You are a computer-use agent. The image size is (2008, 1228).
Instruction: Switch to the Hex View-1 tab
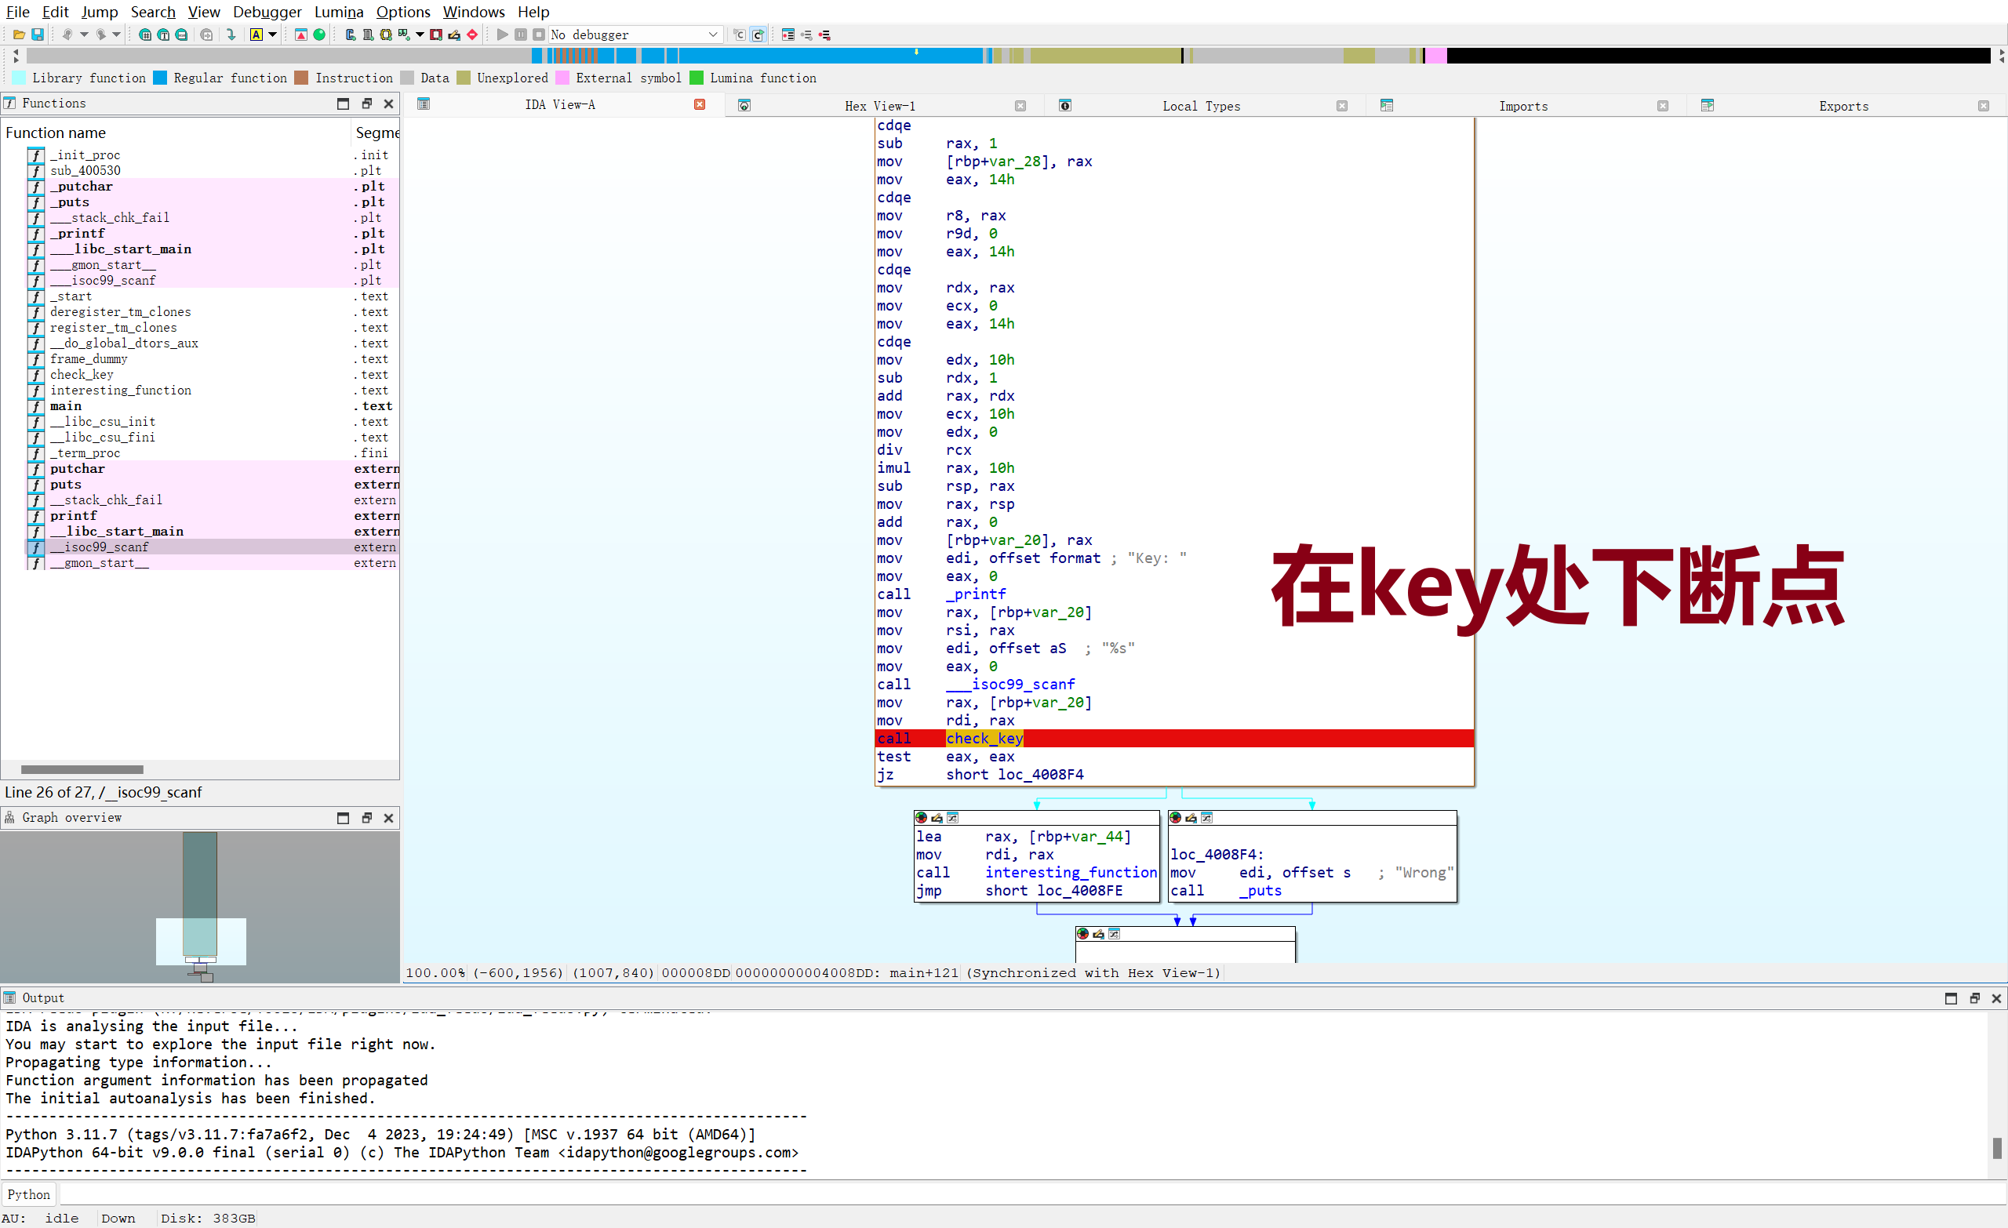click(x=879, y=106)
